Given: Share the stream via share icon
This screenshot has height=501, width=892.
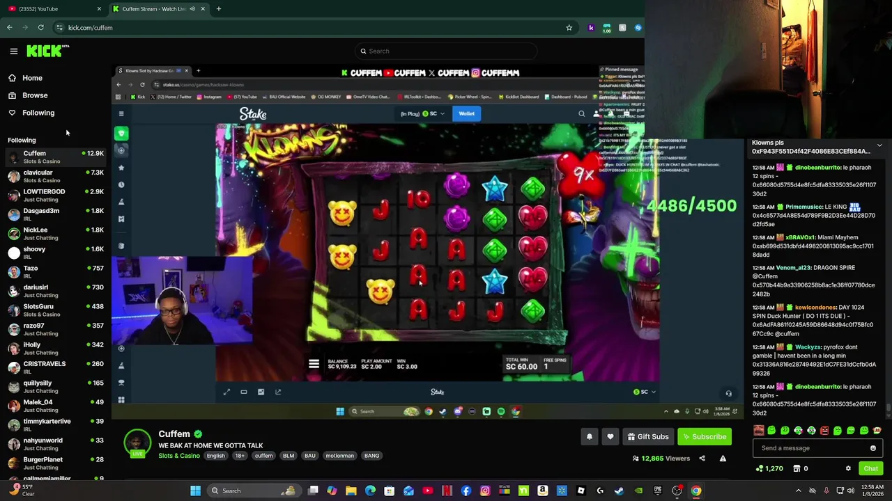Looking at the screenshot, I should [x=702, y=459].
